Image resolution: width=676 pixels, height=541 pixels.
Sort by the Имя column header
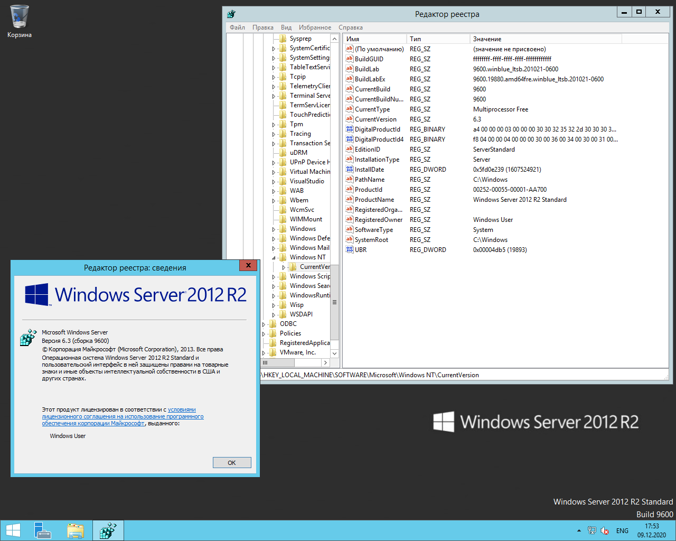point(374,39)
